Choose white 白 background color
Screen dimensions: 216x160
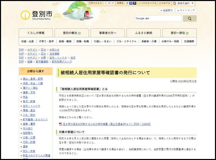(x=128, y=3)
